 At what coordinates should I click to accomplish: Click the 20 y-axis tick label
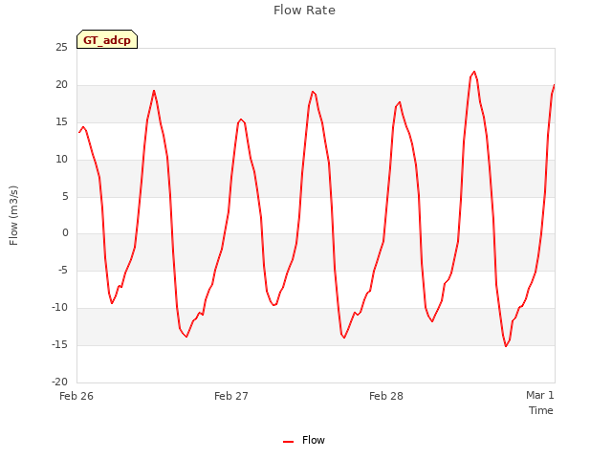[61, 85]
